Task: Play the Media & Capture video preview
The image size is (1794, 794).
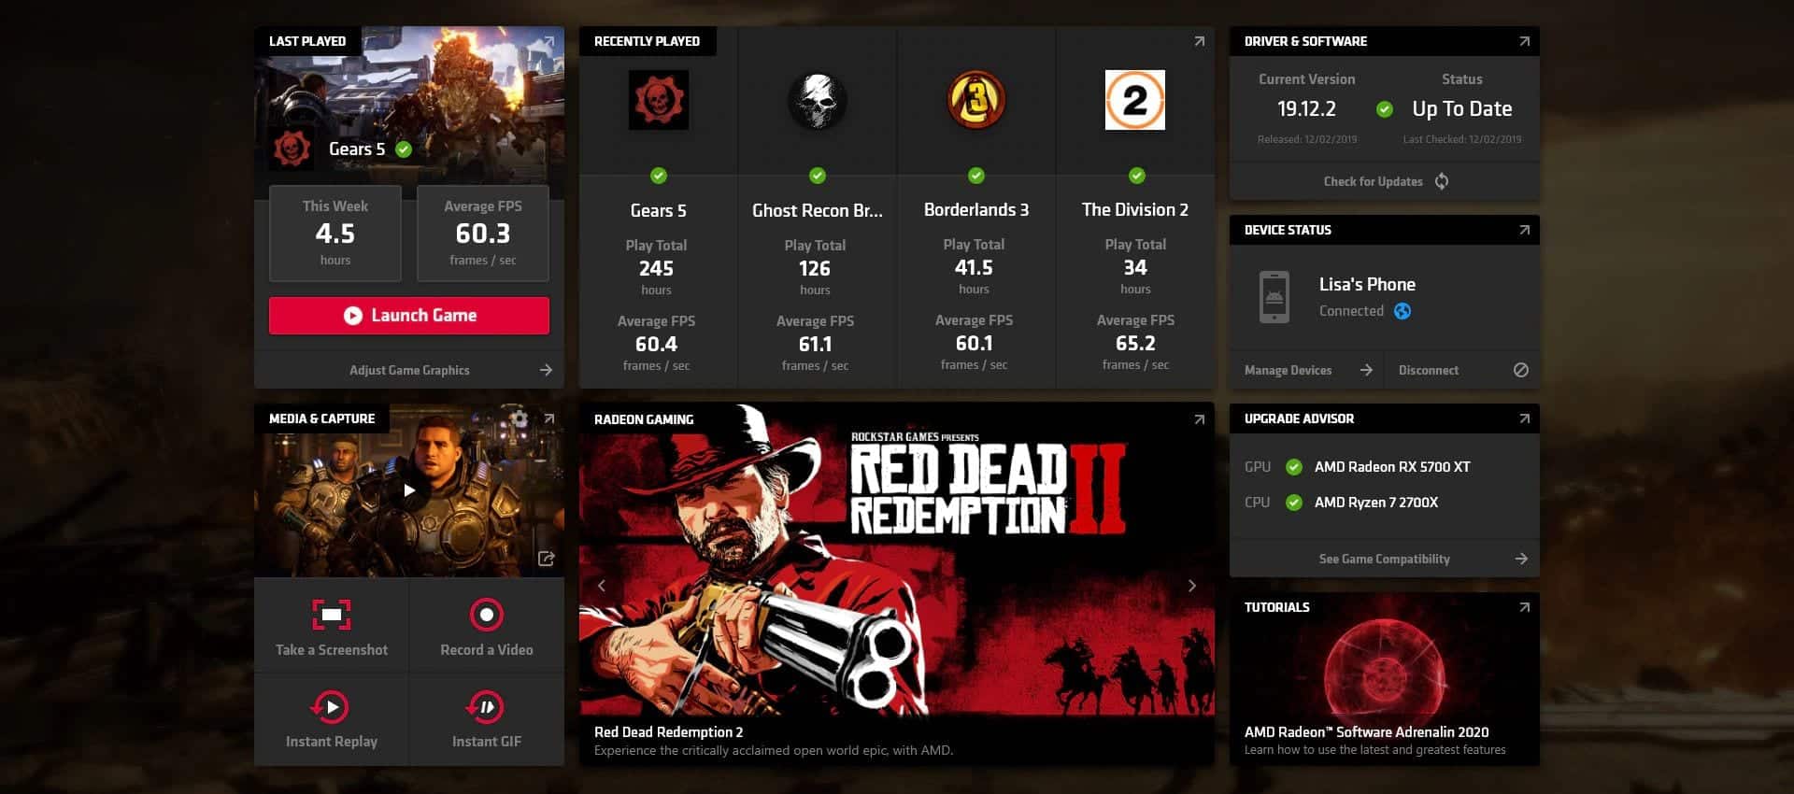Action: tap(409, 490)
